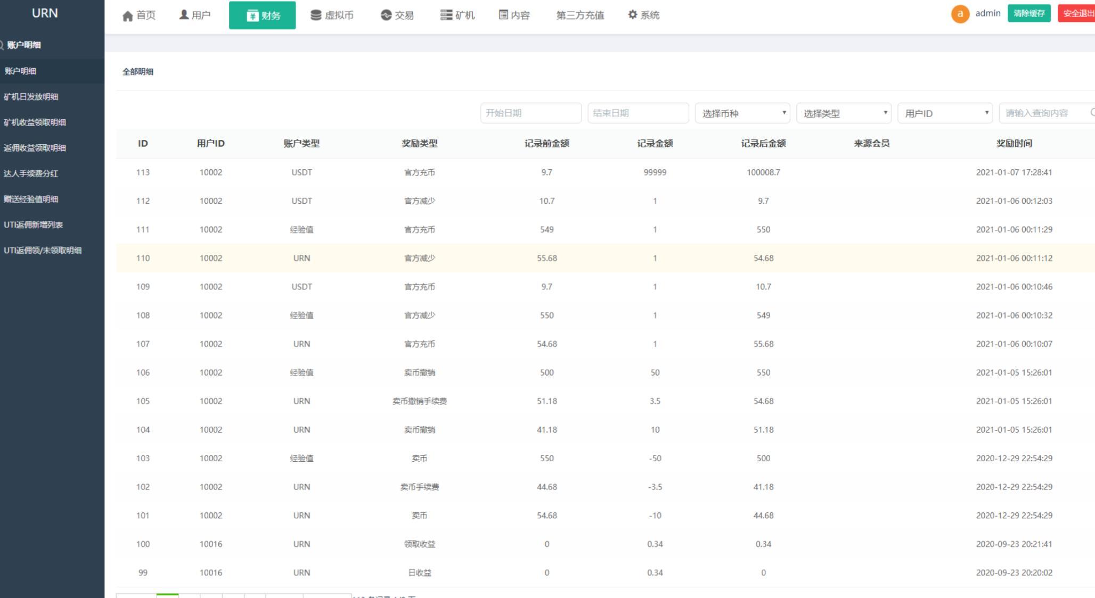1095x598 pixels.
Task: Click the 全部明细 tab title
Action: point(138,71)
